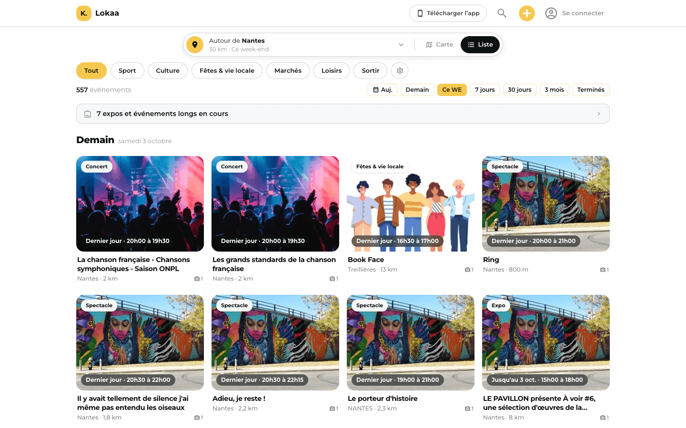Screen dimensions: 686x428
Task: Select the Auj. date filter
Action: 383,90
